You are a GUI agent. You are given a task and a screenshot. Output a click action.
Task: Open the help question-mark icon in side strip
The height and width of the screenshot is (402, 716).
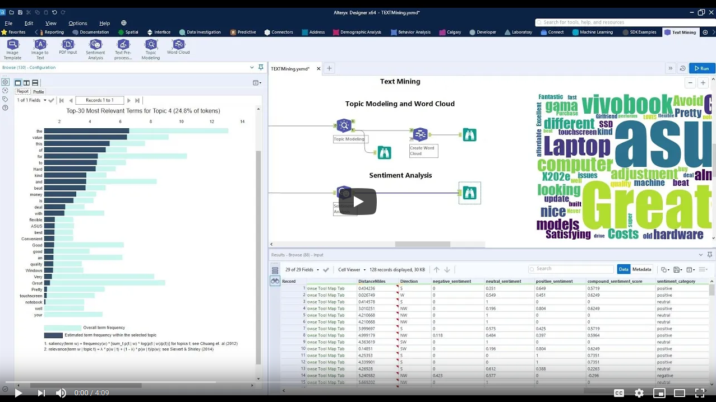click(x=5, y=107)
